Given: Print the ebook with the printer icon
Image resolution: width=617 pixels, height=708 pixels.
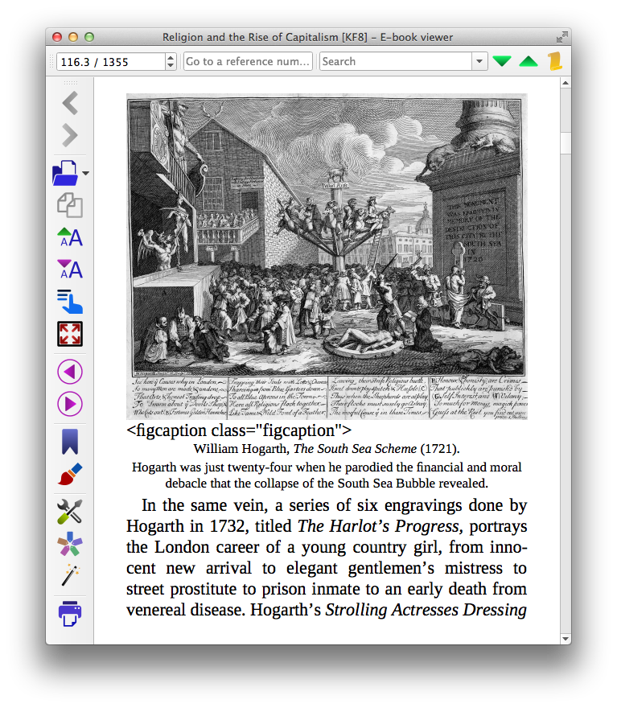Looking at the screenshot, I should (x=70, y=614).
